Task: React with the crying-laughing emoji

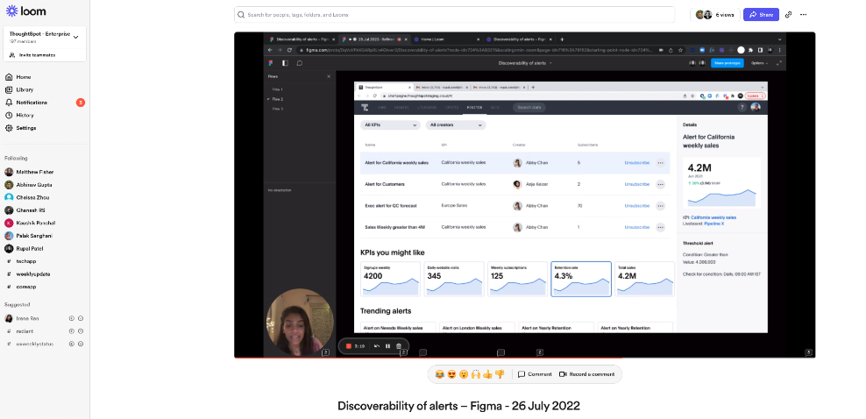Action: [439, 374]
